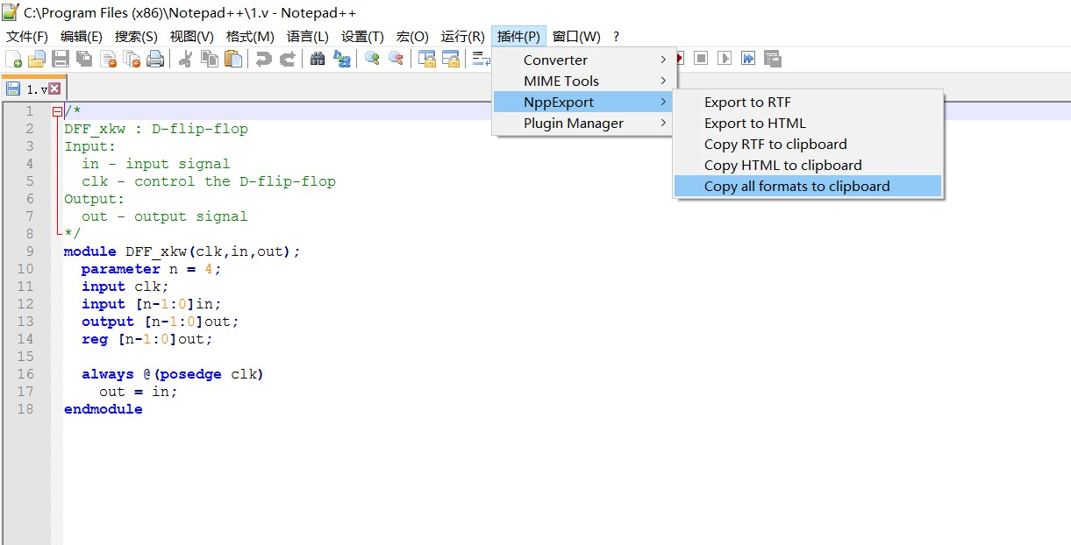
Task: Open the 宏(O) macro menu
Action: [x=412, y=36]
